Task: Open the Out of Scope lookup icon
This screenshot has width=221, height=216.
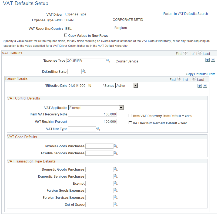Action: point(116,204)
